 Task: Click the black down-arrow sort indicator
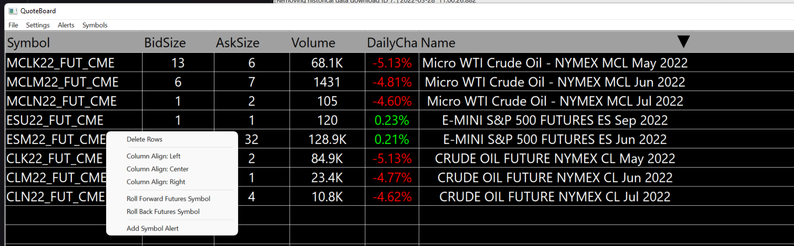coord(683,42)
